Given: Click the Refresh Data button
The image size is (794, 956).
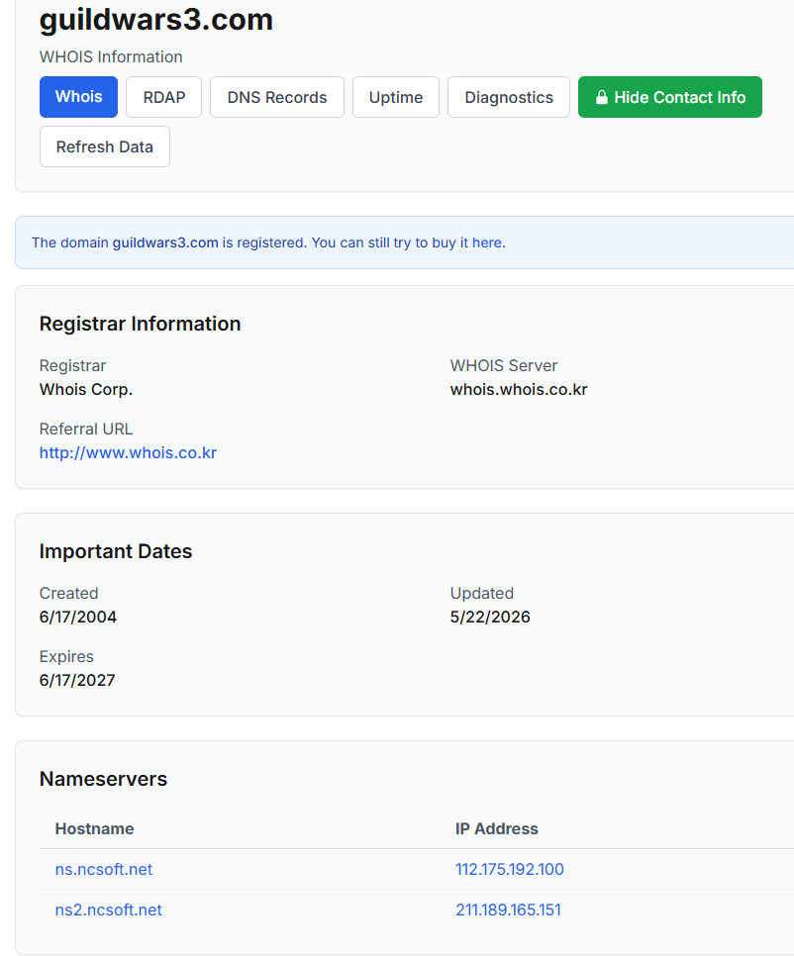Looking at the screenshot, I should click(105, 146).
